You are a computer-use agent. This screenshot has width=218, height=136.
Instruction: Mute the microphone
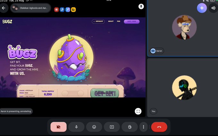coord(76,127)
